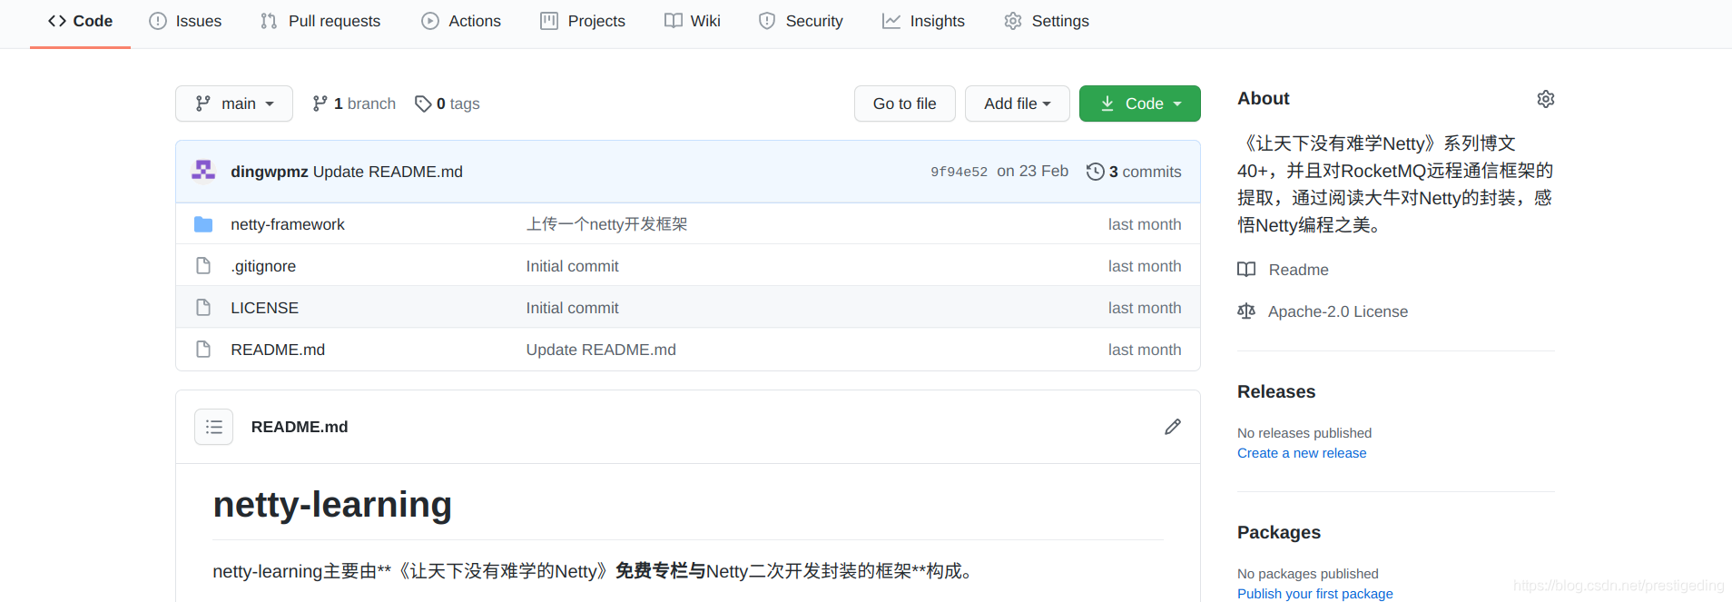1732x602 pixels.
Task: Open the Apache-2.0 License link
Action: point(1338,311)
